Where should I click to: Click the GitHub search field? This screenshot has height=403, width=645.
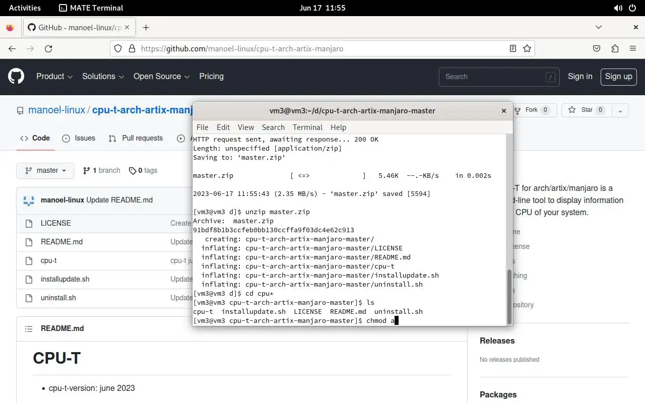[x=499, y=77]
